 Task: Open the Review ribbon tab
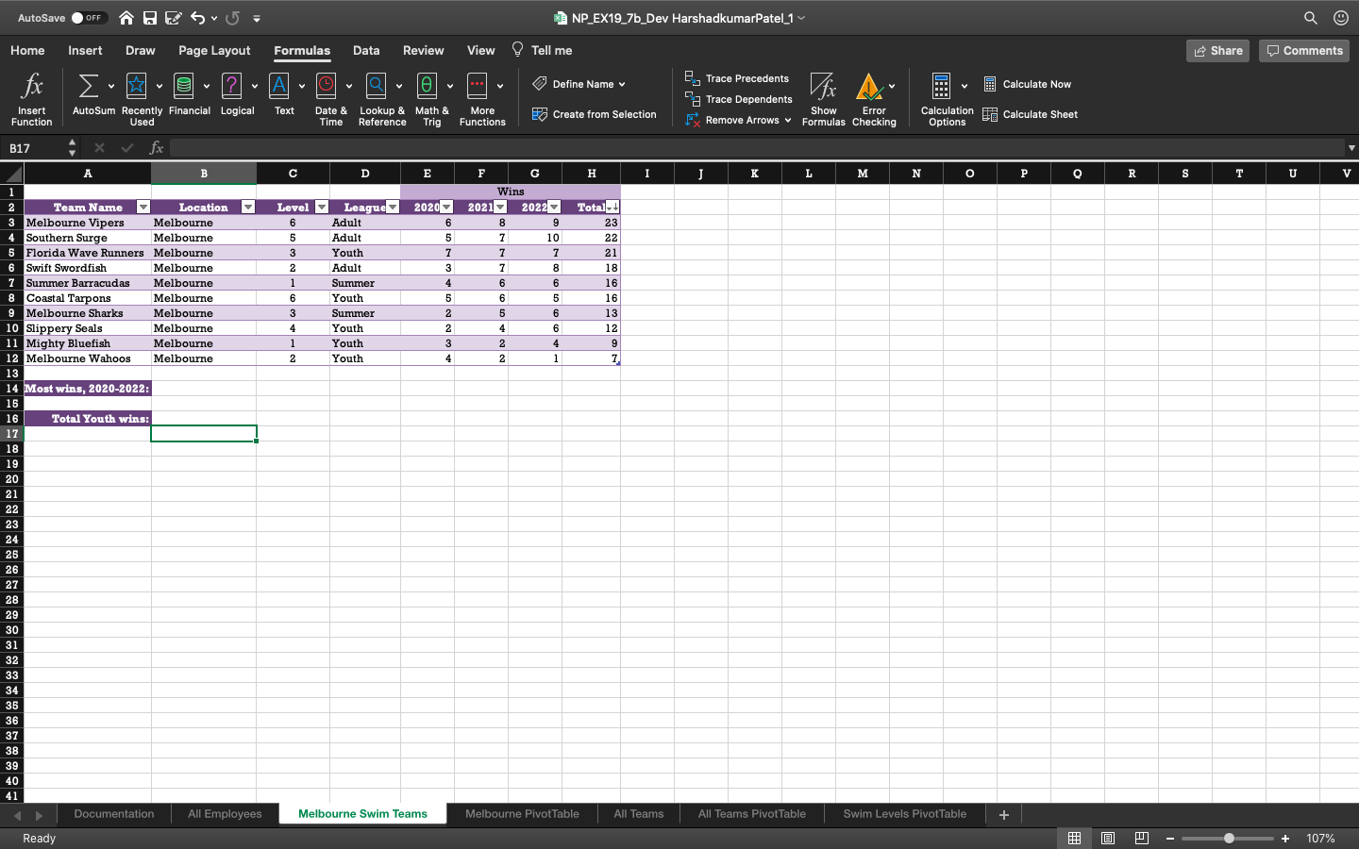[424, 51]
